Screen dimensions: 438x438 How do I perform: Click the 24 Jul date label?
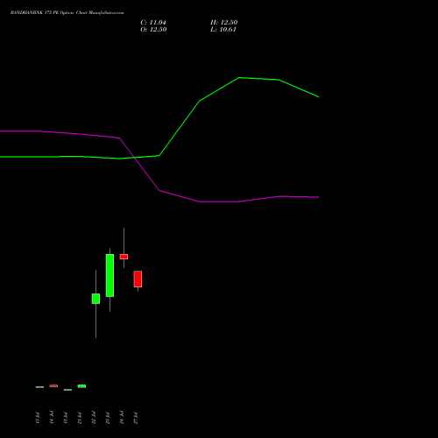tap(122, 418)
